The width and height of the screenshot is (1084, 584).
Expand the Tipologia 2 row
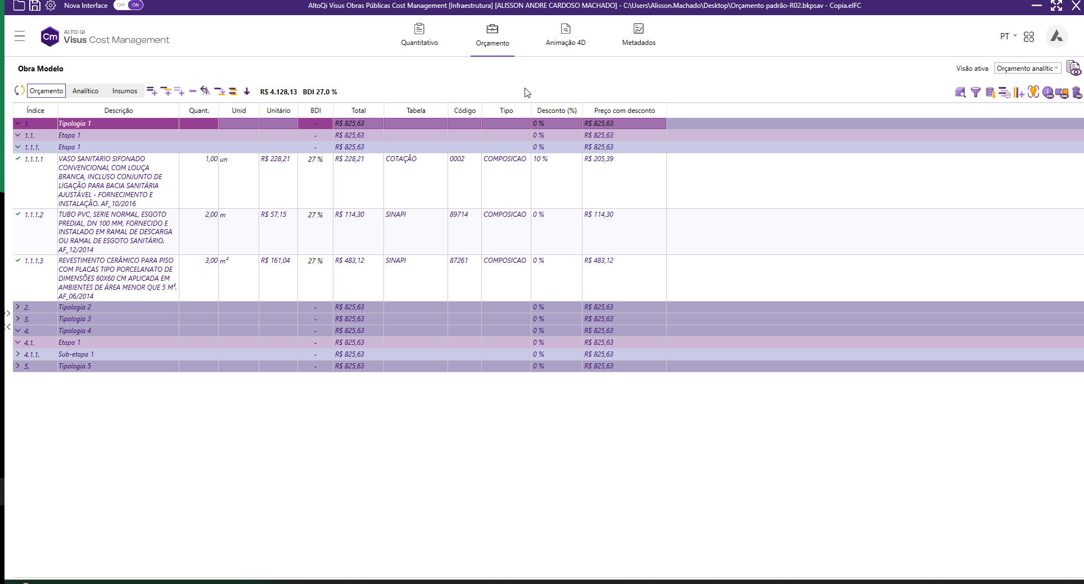(x=18, y=307)
